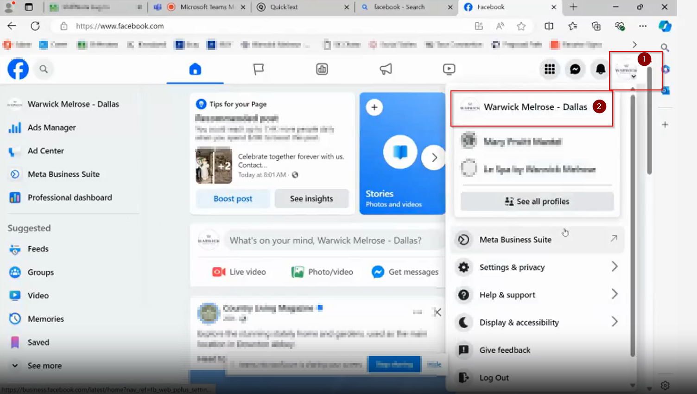The width and height of the screenshot is (697, 394).
Task: Click the Pages flag icon
Action: tap(258, 69)
